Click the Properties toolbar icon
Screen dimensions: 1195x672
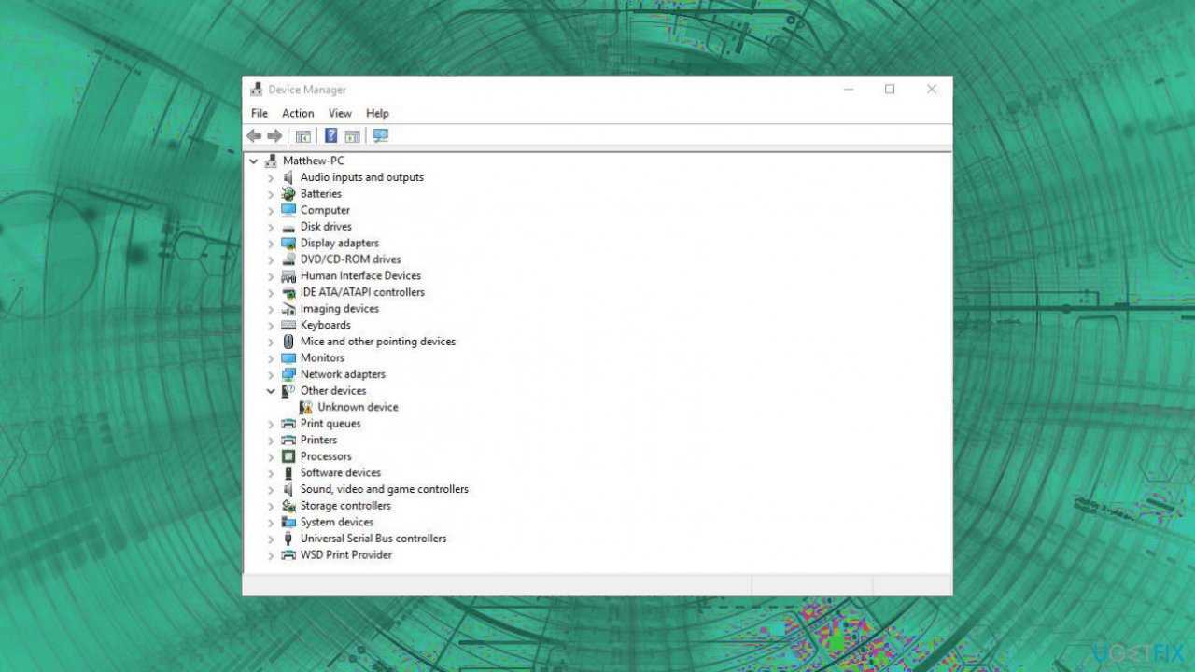click(x=303, y=136)
